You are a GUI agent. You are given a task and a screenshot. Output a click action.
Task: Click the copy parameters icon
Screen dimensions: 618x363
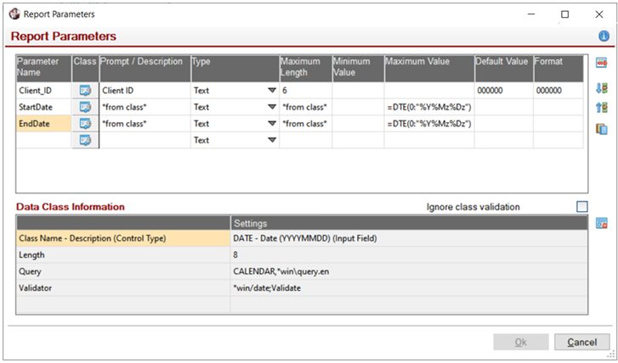pos(602,129)
